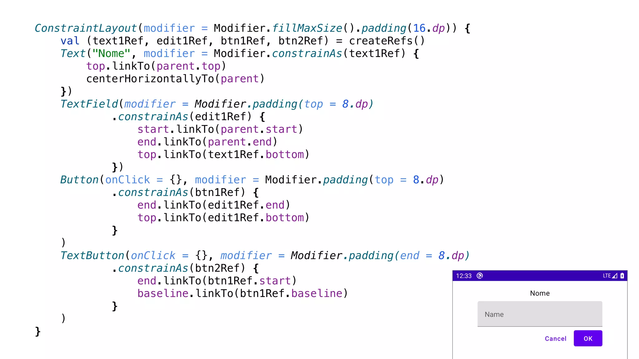Click the createRefs() call in code
Viewport: 639px width, 359px height.
pos(387,41)
